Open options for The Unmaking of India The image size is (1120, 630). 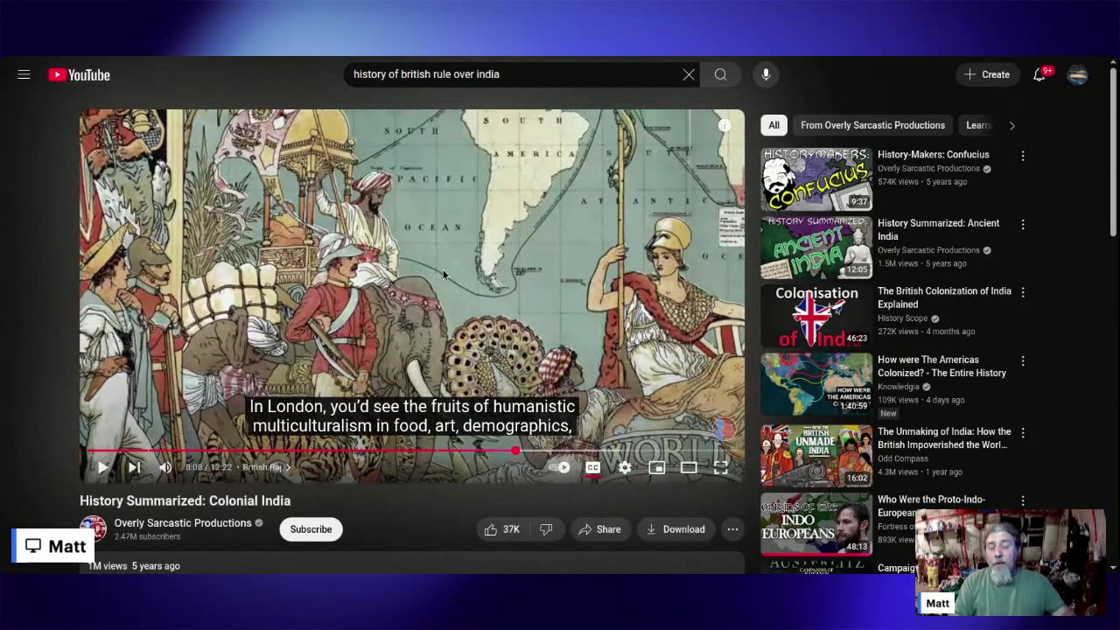tap(1023, 432)
